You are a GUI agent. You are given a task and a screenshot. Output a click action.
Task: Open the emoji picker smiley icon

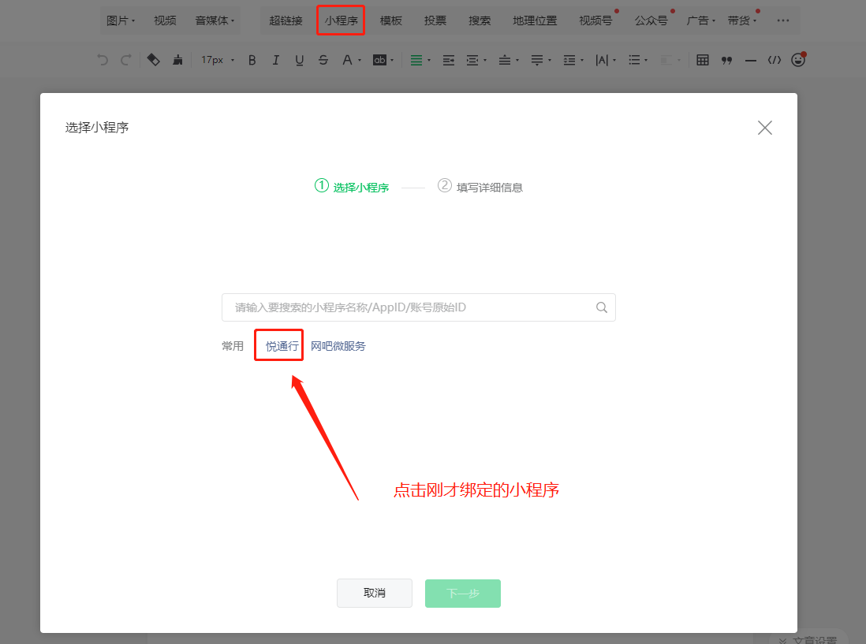[x=798, y=60]
